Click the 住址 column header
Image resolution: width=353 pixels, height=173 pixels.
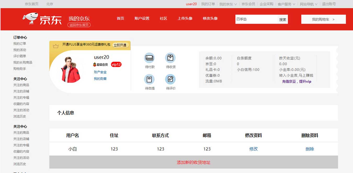tap(114, 135)
